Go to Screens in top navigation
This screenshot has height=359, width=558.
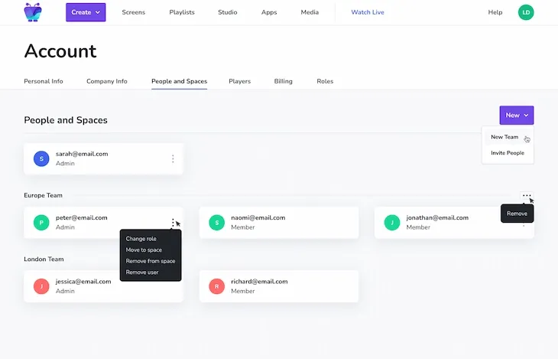(x=134, y=12)
